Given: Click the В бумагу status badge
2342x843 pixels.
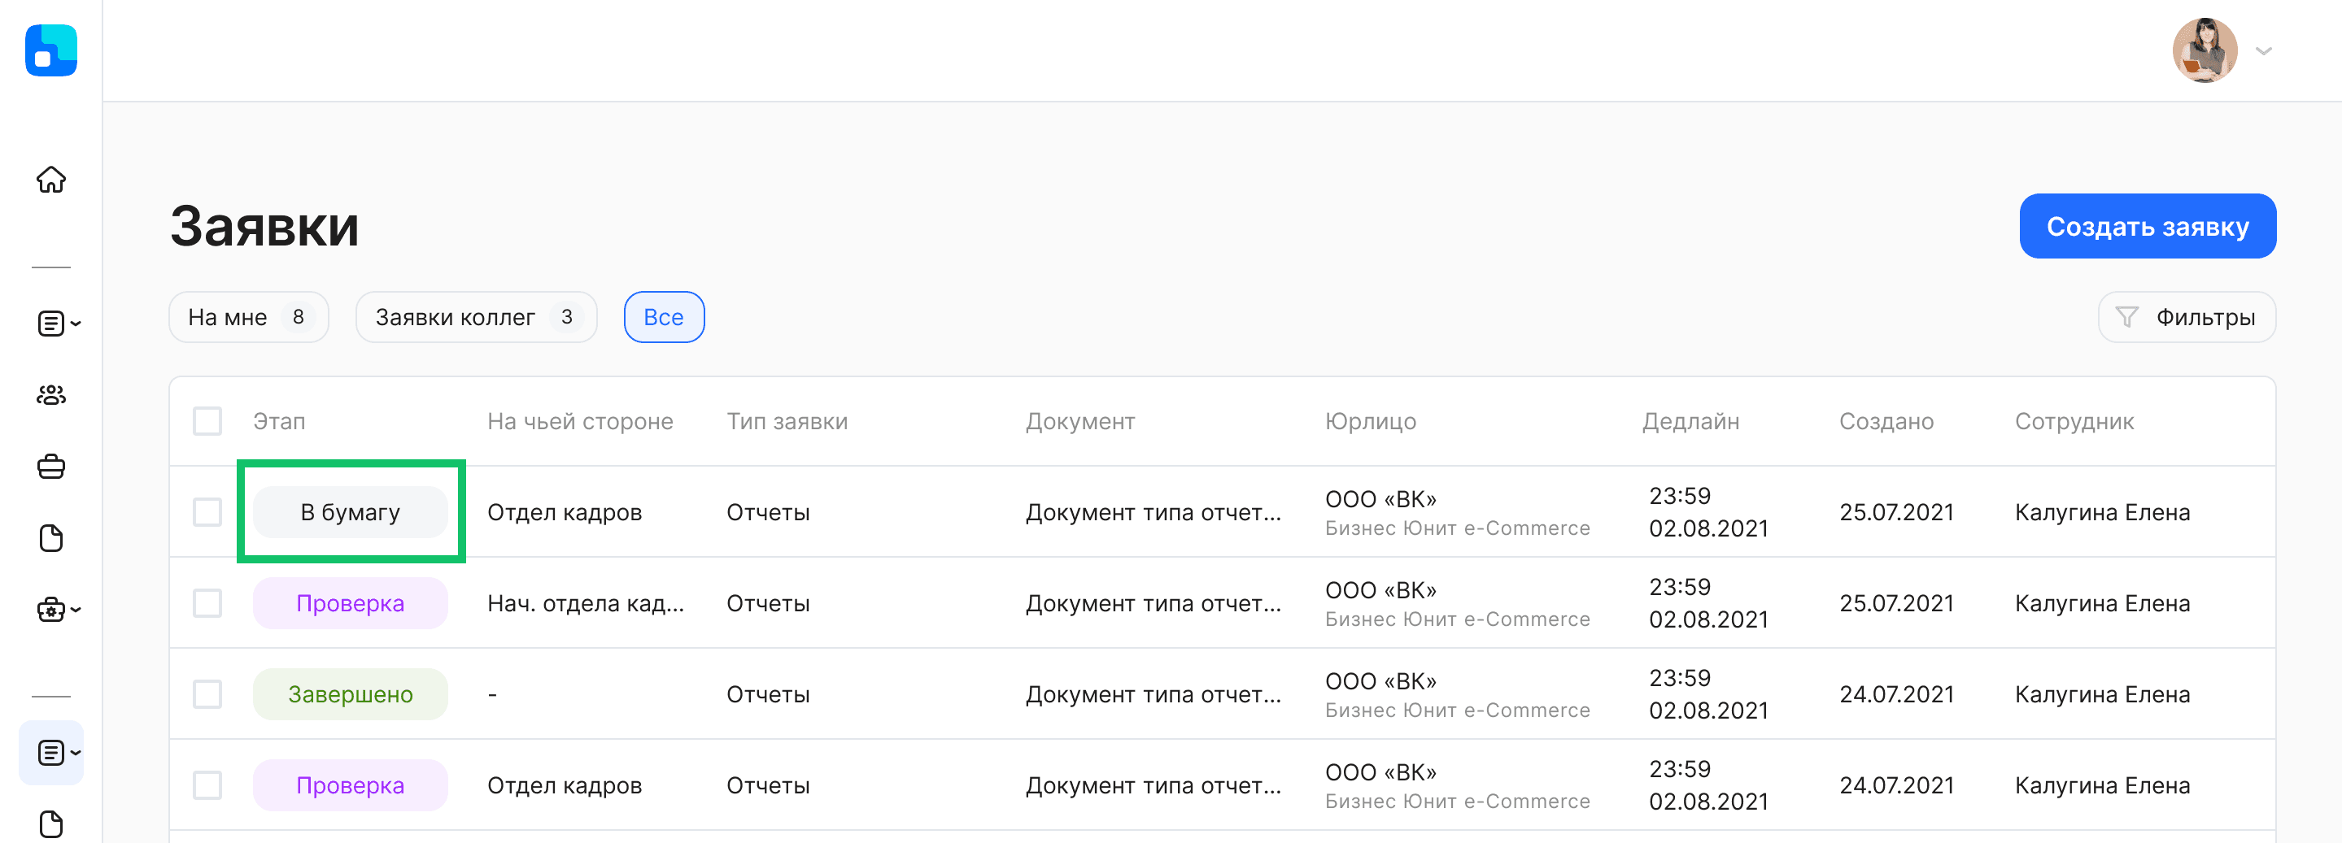Looking at the screenshot, I should [350, 512].
